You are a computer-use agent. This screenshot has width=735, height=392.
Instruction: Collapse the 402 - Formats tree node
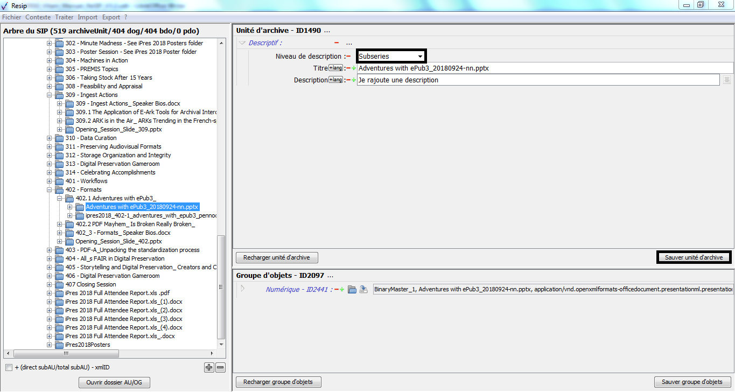tap(50, 190)
